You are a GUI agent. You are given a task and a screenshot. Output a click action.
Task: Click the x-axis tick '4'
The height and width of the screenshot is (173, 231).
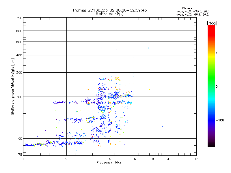pyautogui.click(x=110, y=159)
